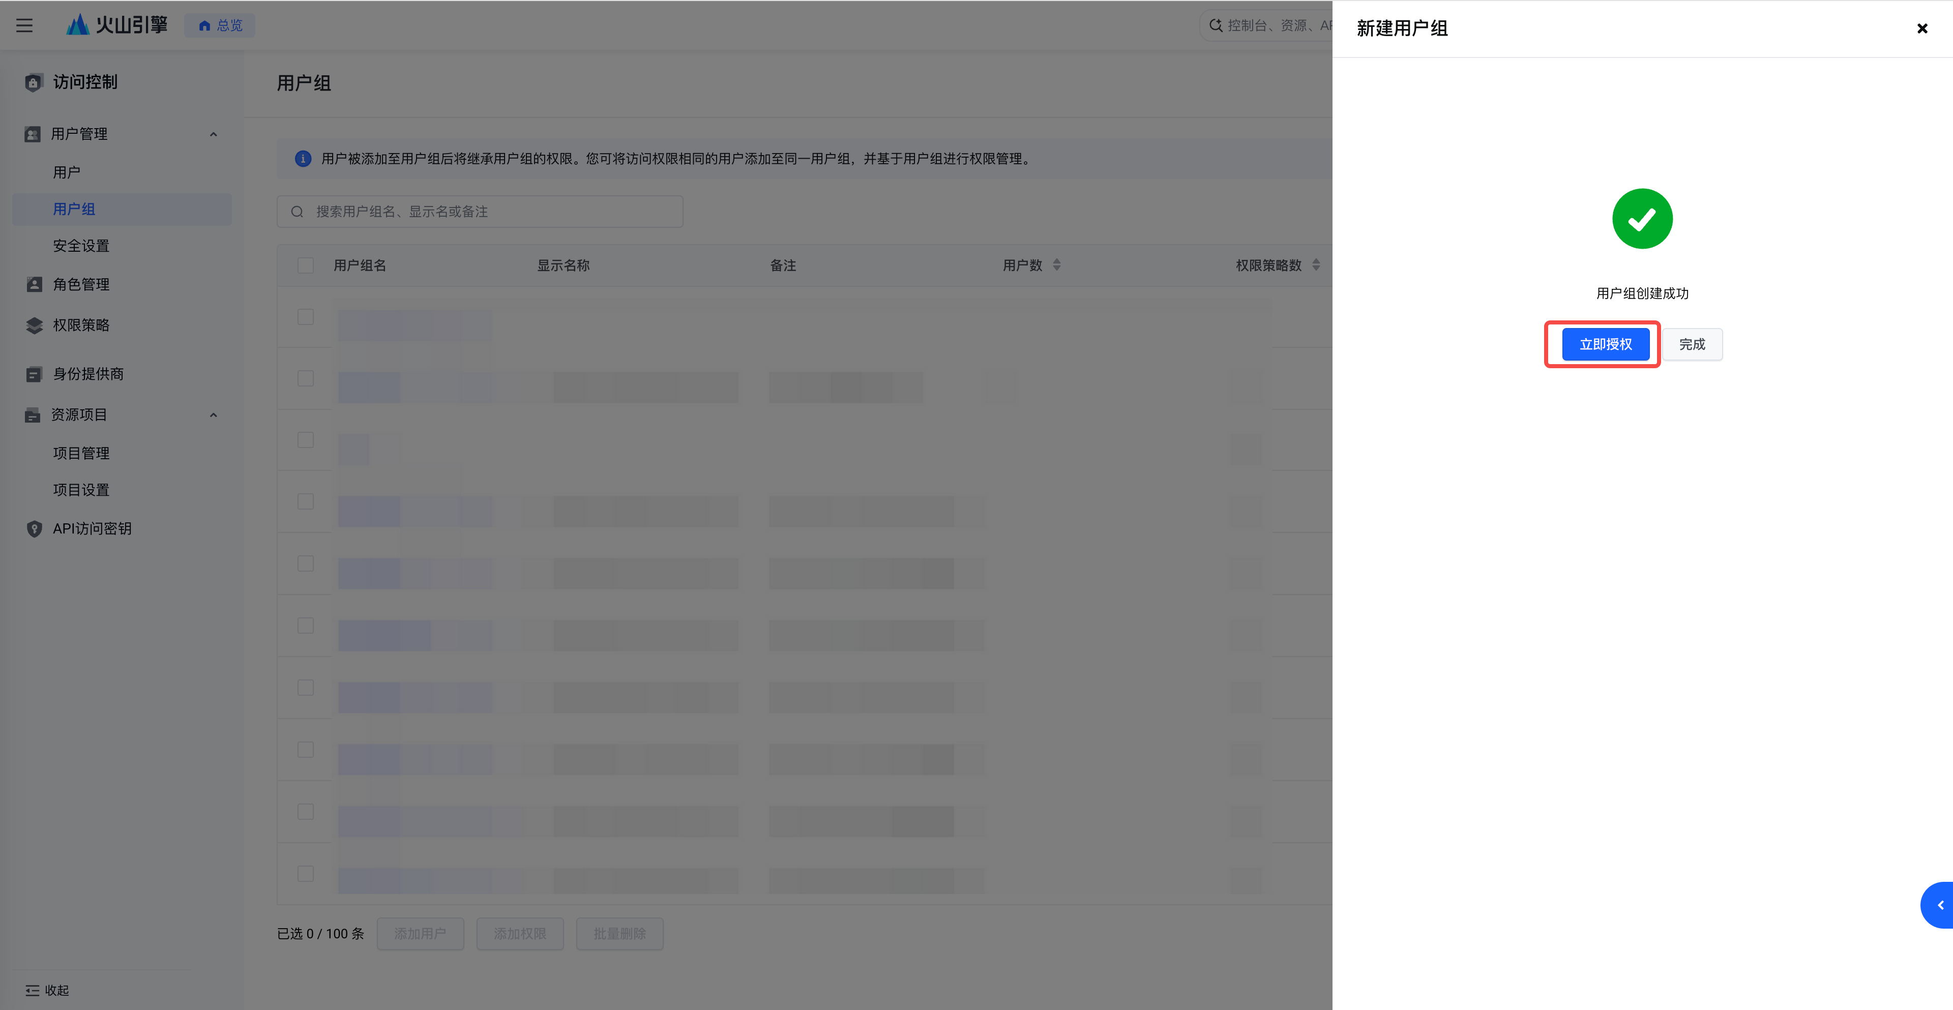
Task: Sort by 用户数 column arrows
Action: click(x=1057, y=264)
